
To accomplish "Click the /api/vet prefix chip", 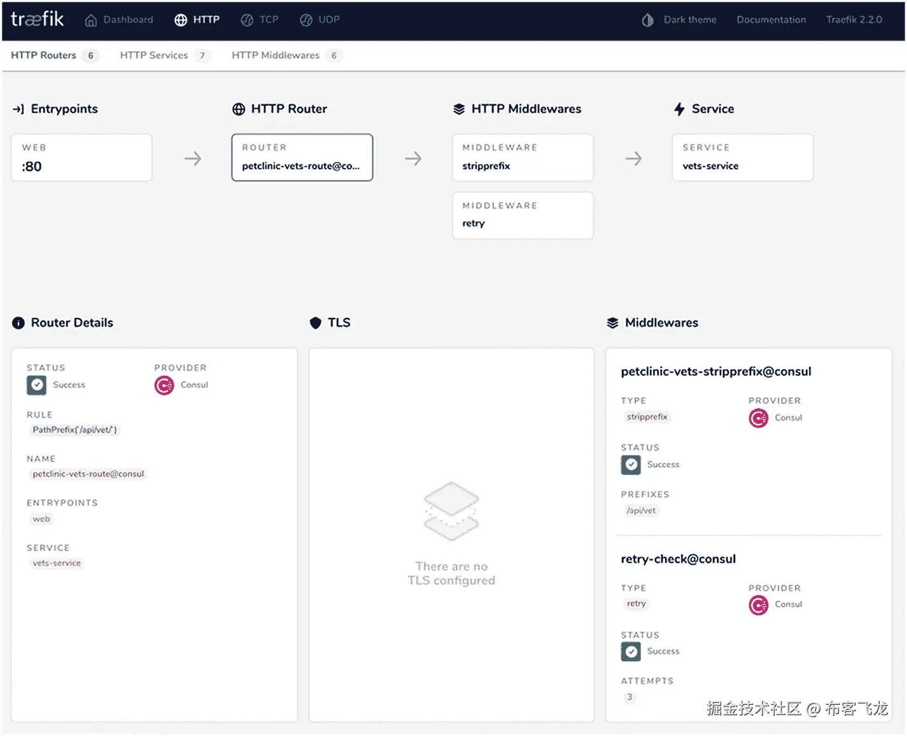I will pos(640,511).
